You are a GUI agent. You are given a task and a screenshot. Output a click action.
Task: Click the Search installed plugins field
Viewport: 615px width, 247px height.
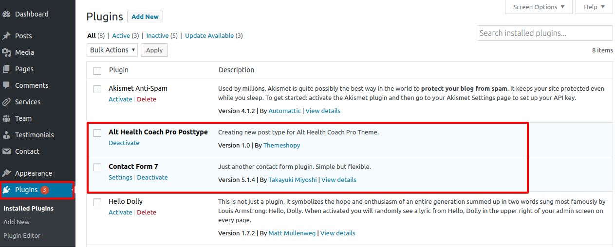pos(544,33)
